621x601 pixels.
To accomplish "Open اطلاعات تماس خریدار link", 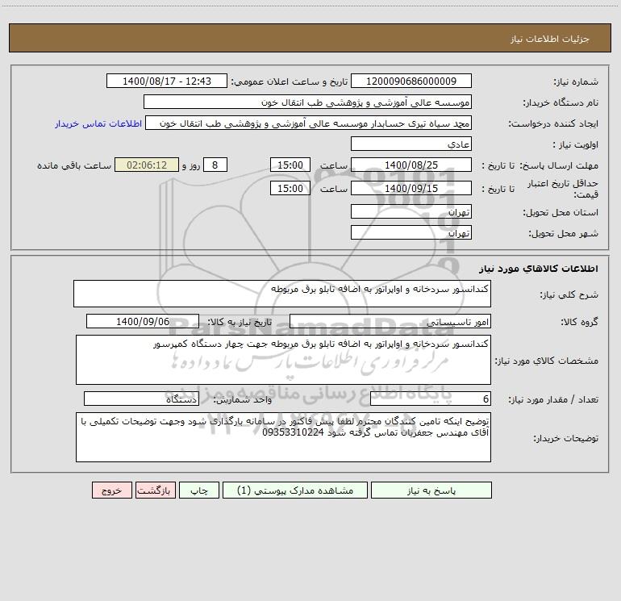I will tap(98, 123).
